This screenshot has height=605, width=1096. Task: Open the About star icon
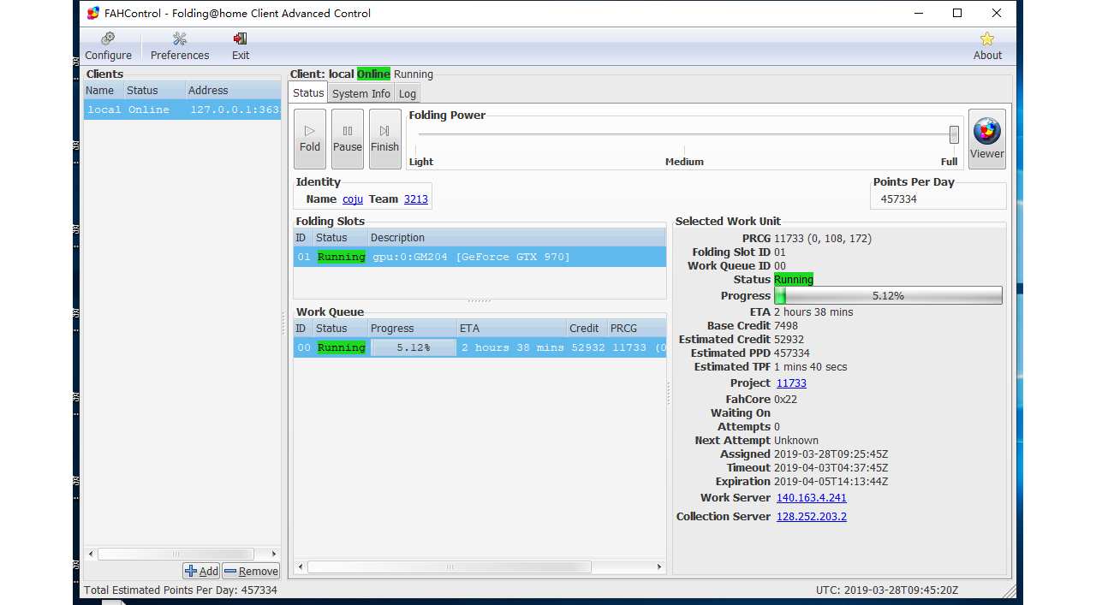pyautogui.click(x=987, y=46)
